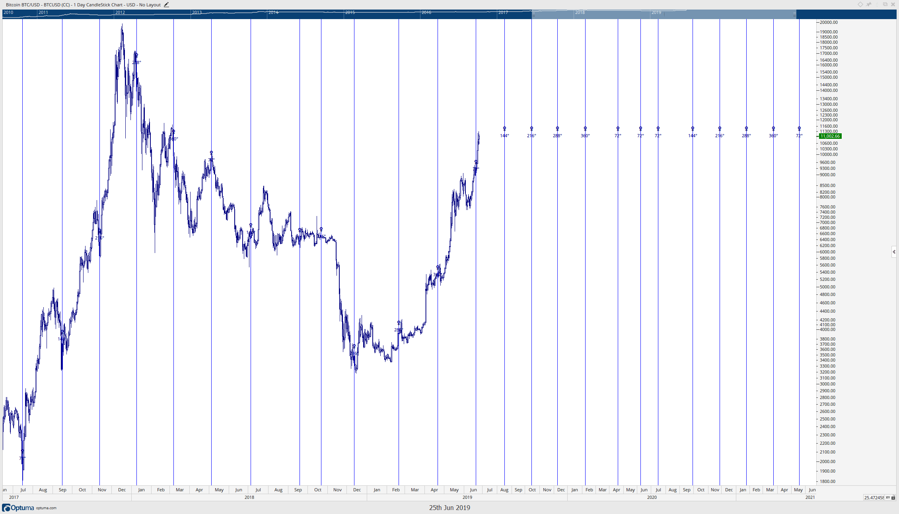
Task: Select the 2016 year label in the overview bar
Action: point(426,12)
